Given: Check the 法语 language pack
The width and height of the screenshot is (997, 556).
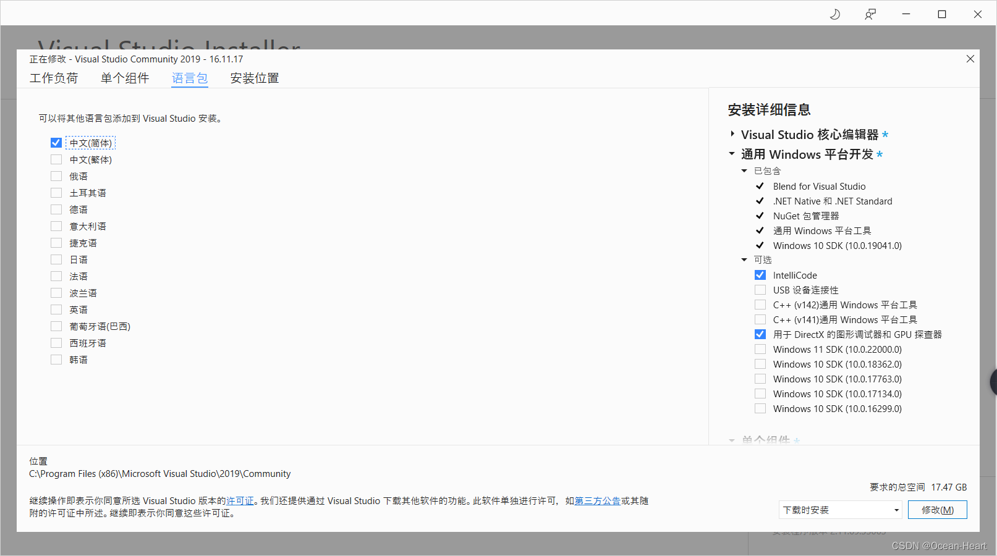Looking at the screenshot, I should tap(56, 276).
